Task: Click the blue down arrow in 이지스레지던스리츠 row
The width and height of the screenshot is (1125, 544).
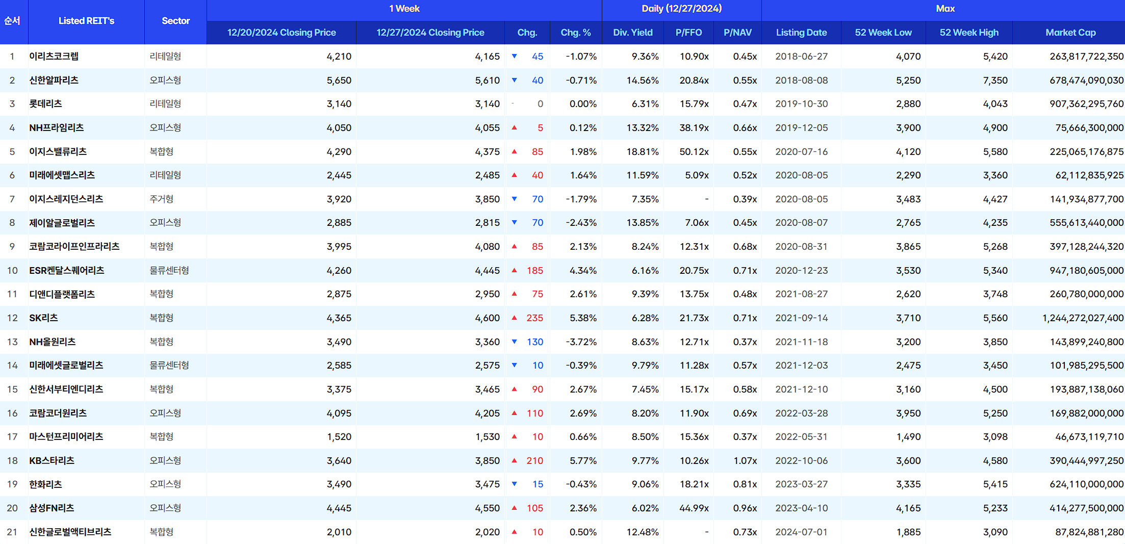Action: pos(514,199)
